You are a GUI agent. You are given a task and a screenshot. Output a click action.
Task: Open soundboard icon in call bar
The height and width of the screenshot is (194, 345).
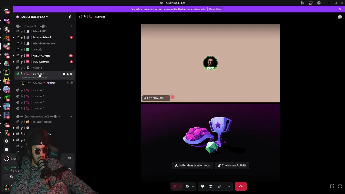point(220,186)
